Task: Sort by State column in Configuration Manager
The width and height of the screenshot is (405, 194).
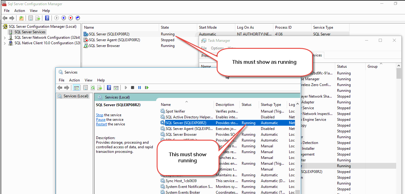Action: pos(178,27)
